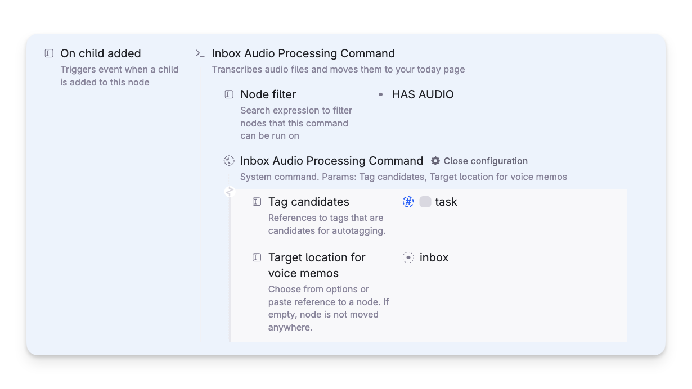Click the blue hashtag tag reference icon
This screenshot has height=389, width=692.
click(x=408, y=202)
